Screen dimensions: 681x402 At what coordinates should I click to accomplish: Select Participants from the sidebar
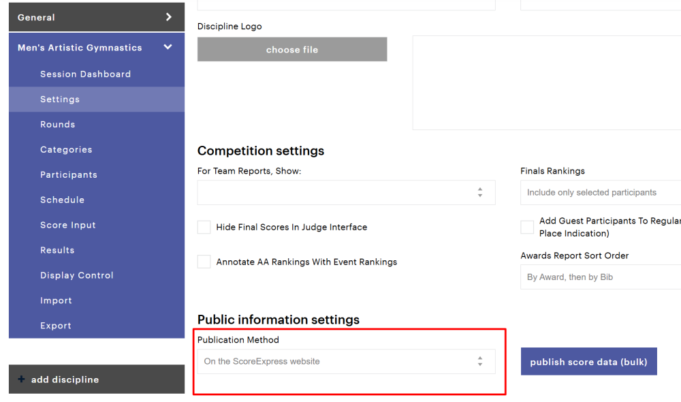(x=69, y=175)
